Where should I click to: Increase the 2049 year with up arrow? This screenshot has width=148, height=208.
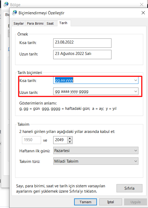pos(70,138)
